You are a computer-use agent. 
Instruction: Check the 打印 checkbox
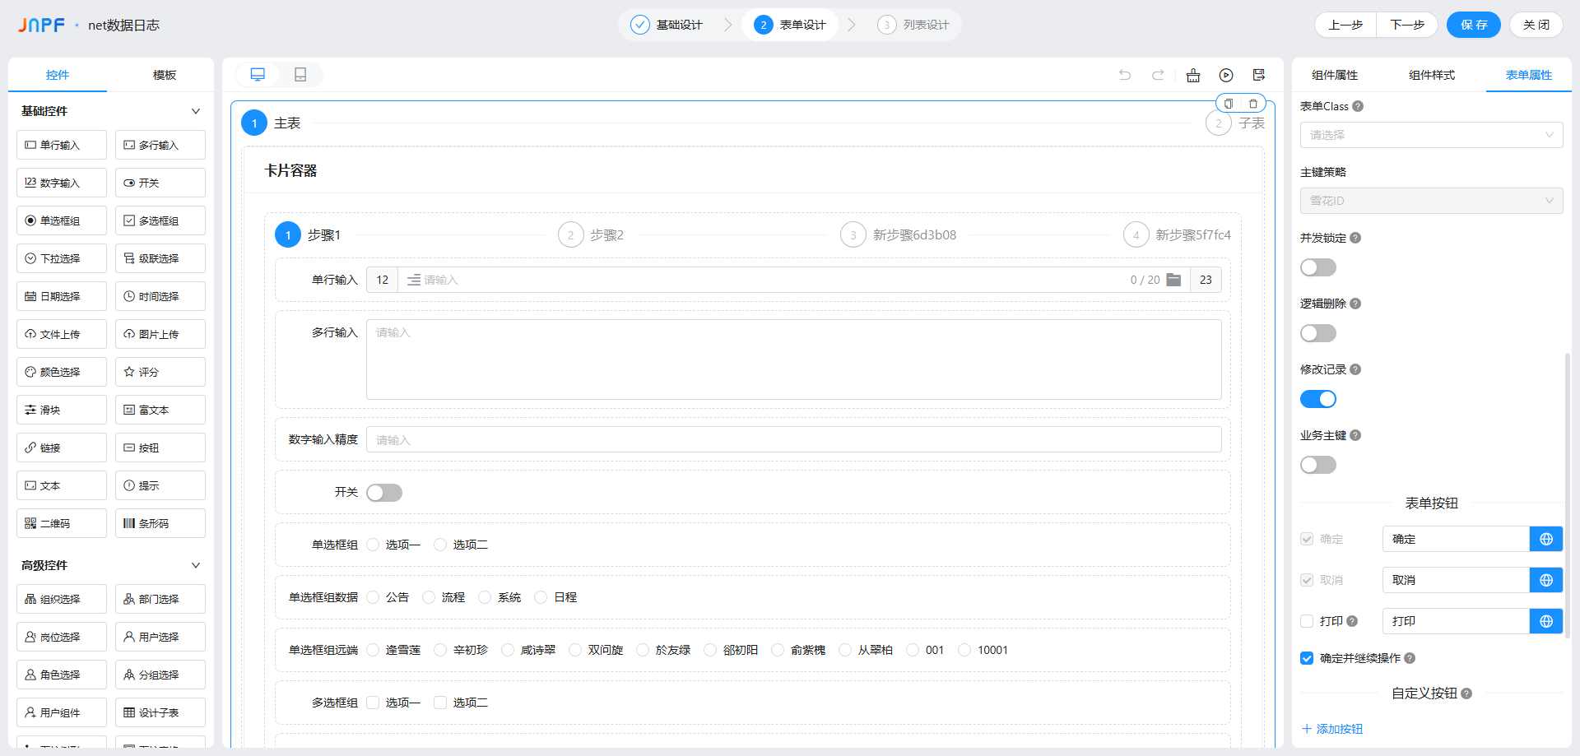tap(1307, 621)
